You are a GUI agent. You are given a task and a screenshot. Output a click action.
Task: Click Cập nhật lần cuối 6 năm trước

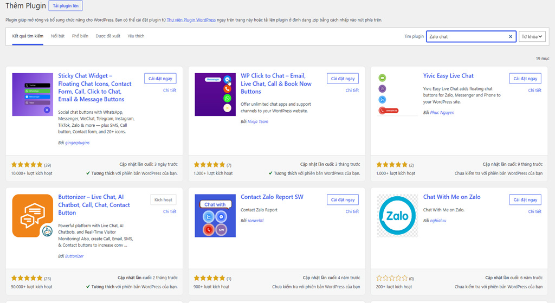click(514, 278)
